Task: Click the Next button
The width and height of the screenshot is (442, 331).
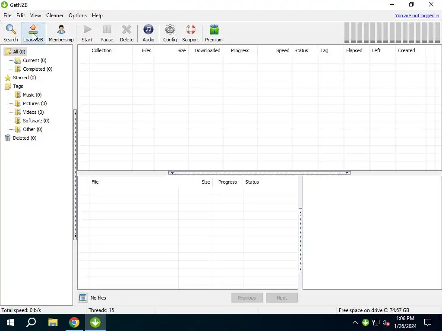Action: tap(281, 297)
